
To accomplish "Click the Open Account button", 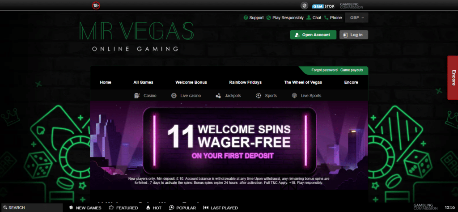I will pos(313,35).
